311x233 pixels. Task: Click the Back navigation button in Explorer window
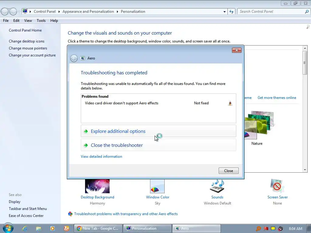pyautogui.click(x=5, y=12)
